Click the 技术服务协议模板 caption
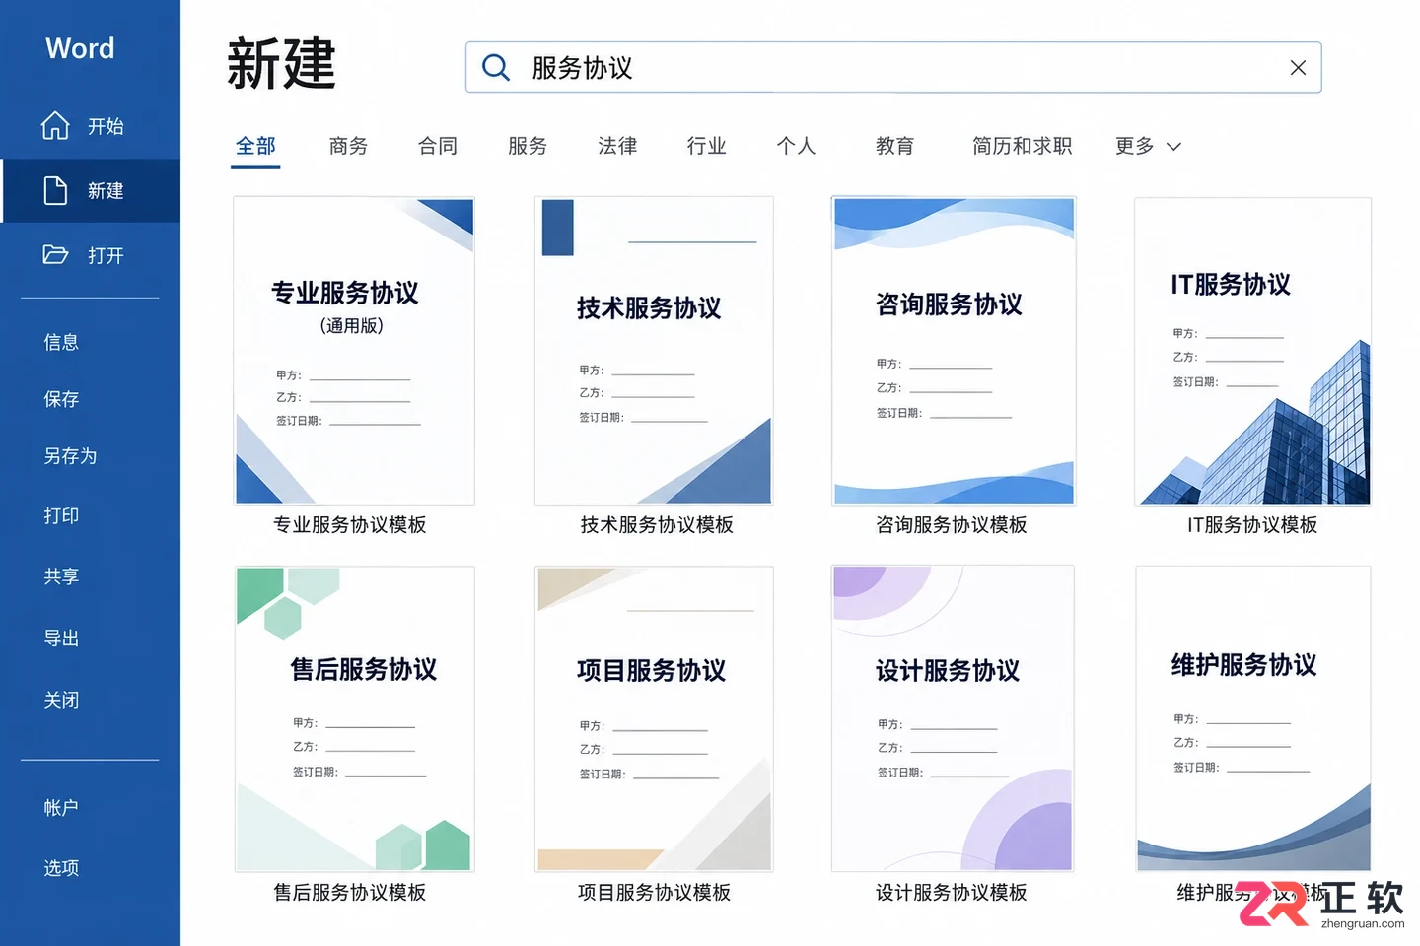This screenshot has width=1420, height=946. pyautogui.click(x=657, y=525)
